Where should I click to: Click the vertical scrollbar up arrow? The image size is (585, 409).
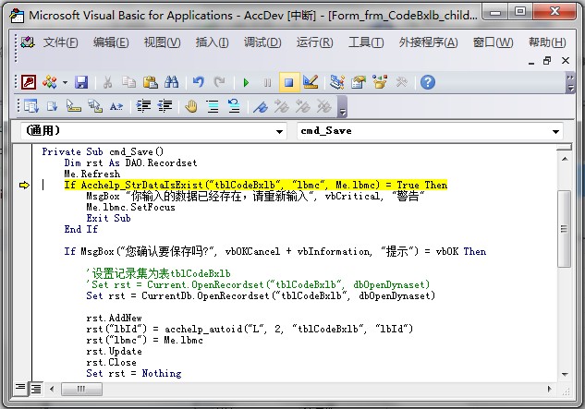pyautogui.click(x=565, y=159)
